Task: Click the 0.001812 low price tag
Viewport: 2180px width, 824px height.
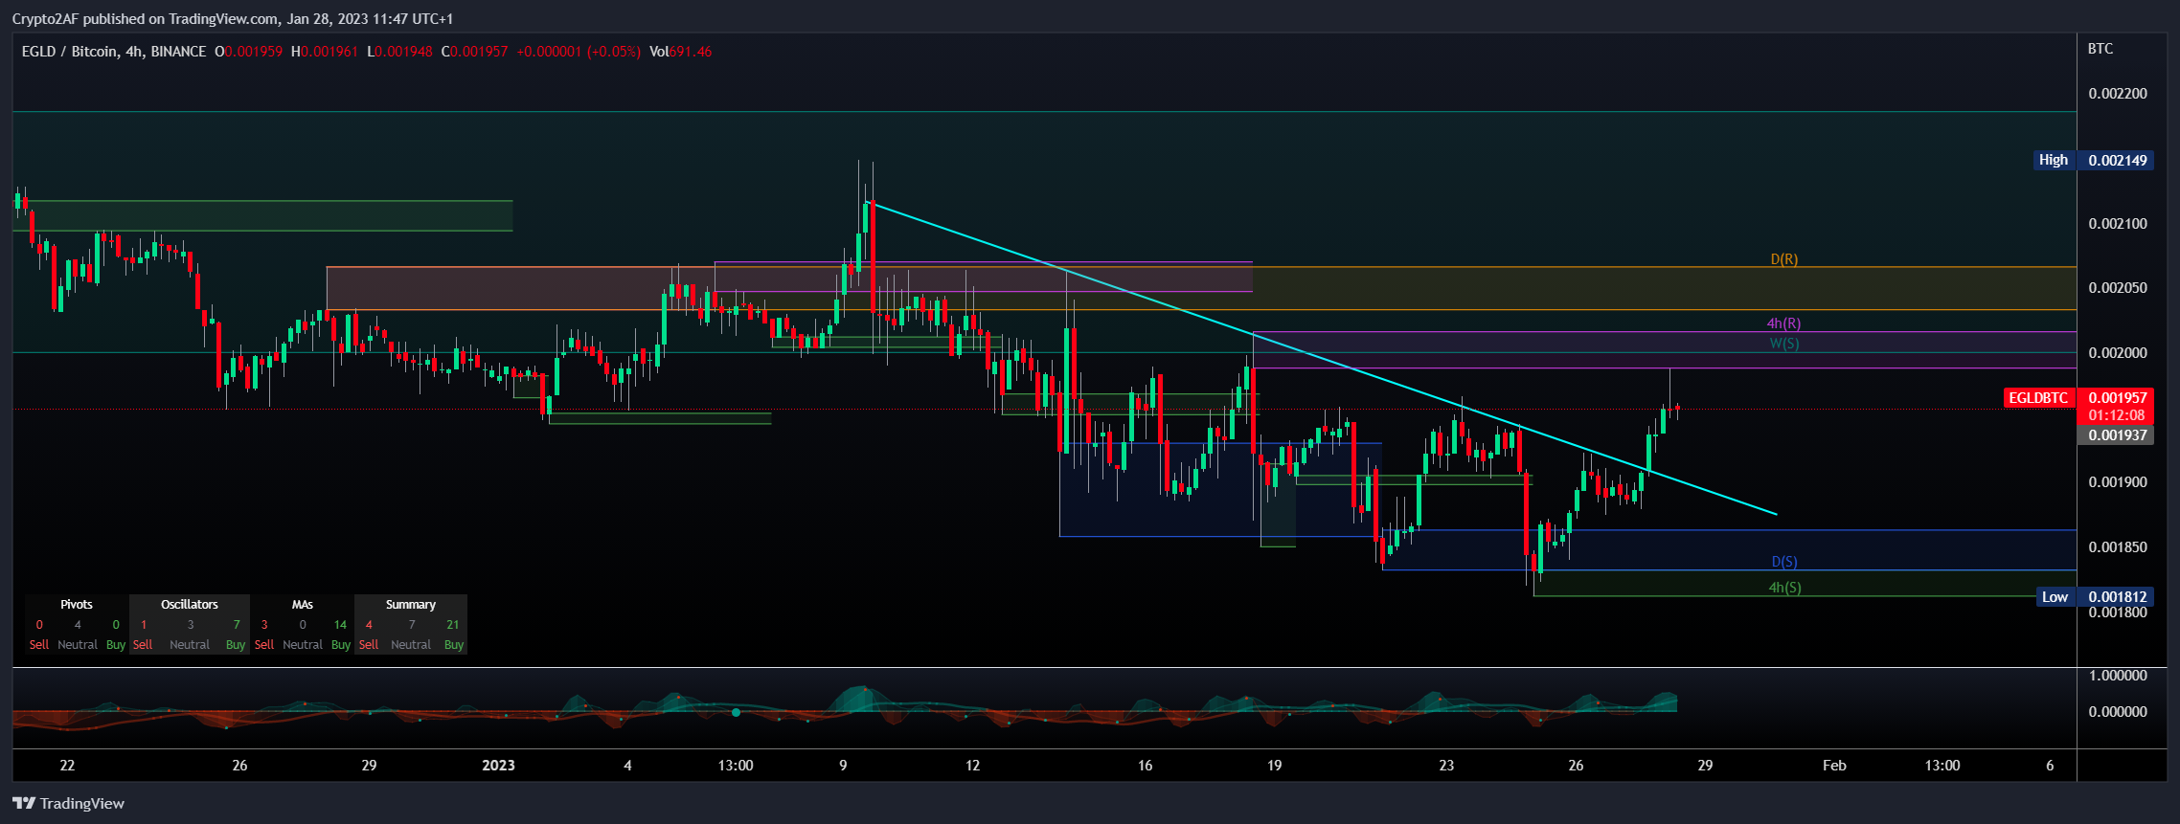Action: pos(2117,596)
